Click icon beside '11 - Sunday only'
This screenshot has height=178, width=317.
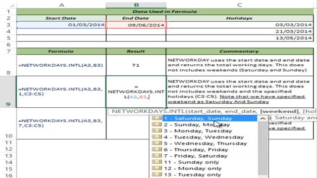(x=157, y=162)
